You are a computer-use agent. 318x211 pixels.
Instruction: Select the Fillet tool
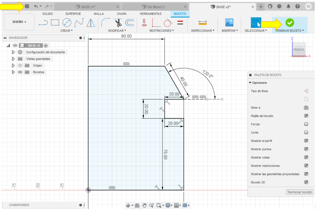pos(105,23)
